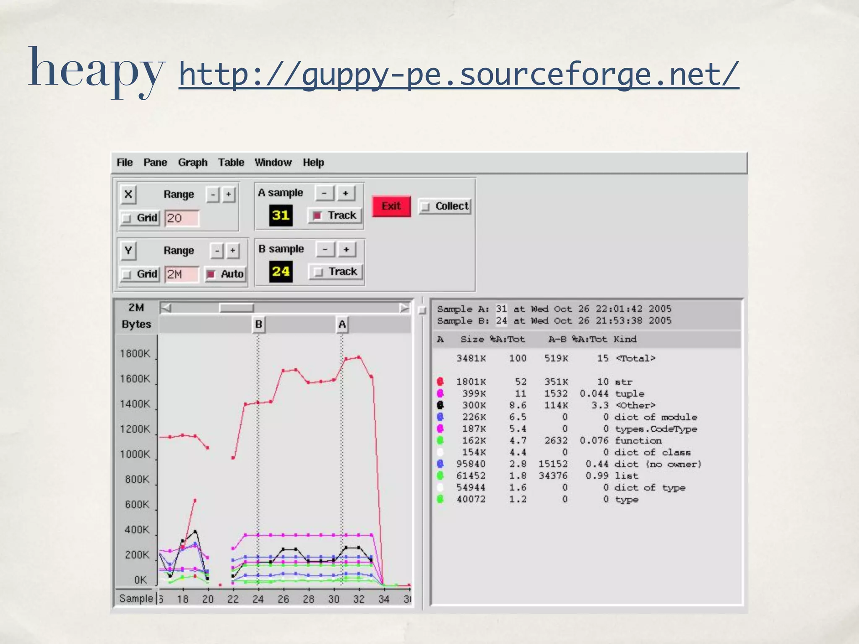Open the Pane menu
859x644 pixels.
pos(155,162)
